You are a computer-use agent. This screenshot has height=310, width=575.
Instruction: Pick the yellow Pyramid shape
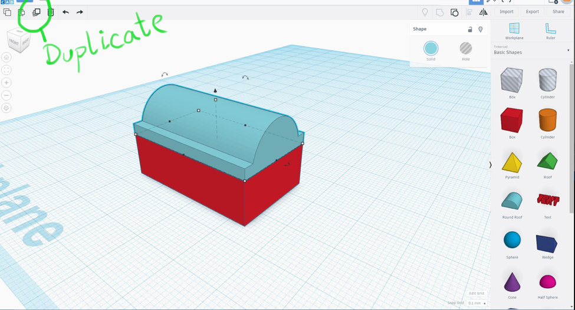click(512, 162)
